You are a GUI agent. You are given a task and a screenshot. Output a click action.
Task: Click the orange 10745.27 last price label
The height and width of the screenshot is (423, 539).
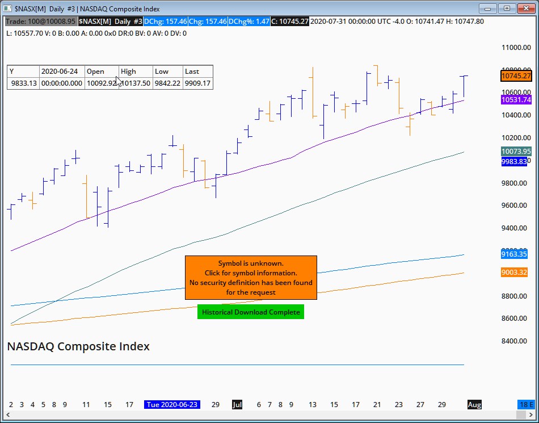pyautogui.click(x=516, y=76)
